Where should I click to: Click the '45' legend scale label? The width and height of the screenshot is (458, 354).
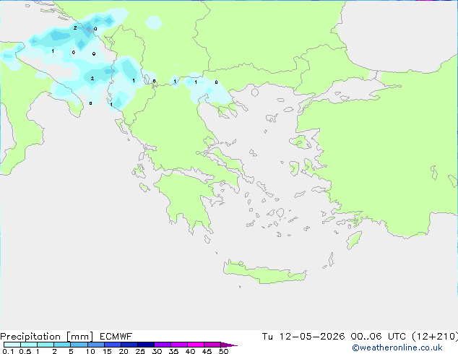(207, 351)
